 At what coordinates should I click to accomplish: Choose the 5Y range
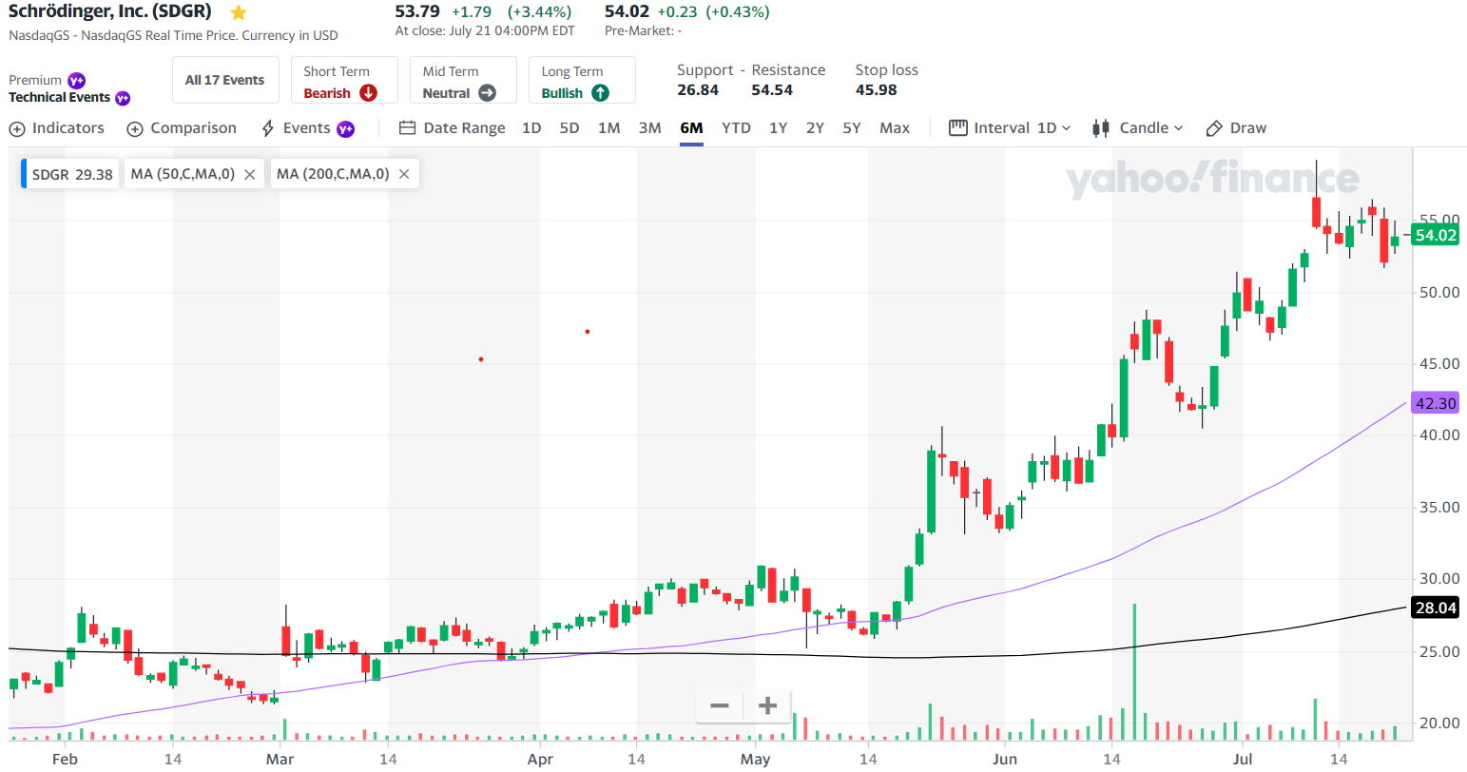[852, 128]
